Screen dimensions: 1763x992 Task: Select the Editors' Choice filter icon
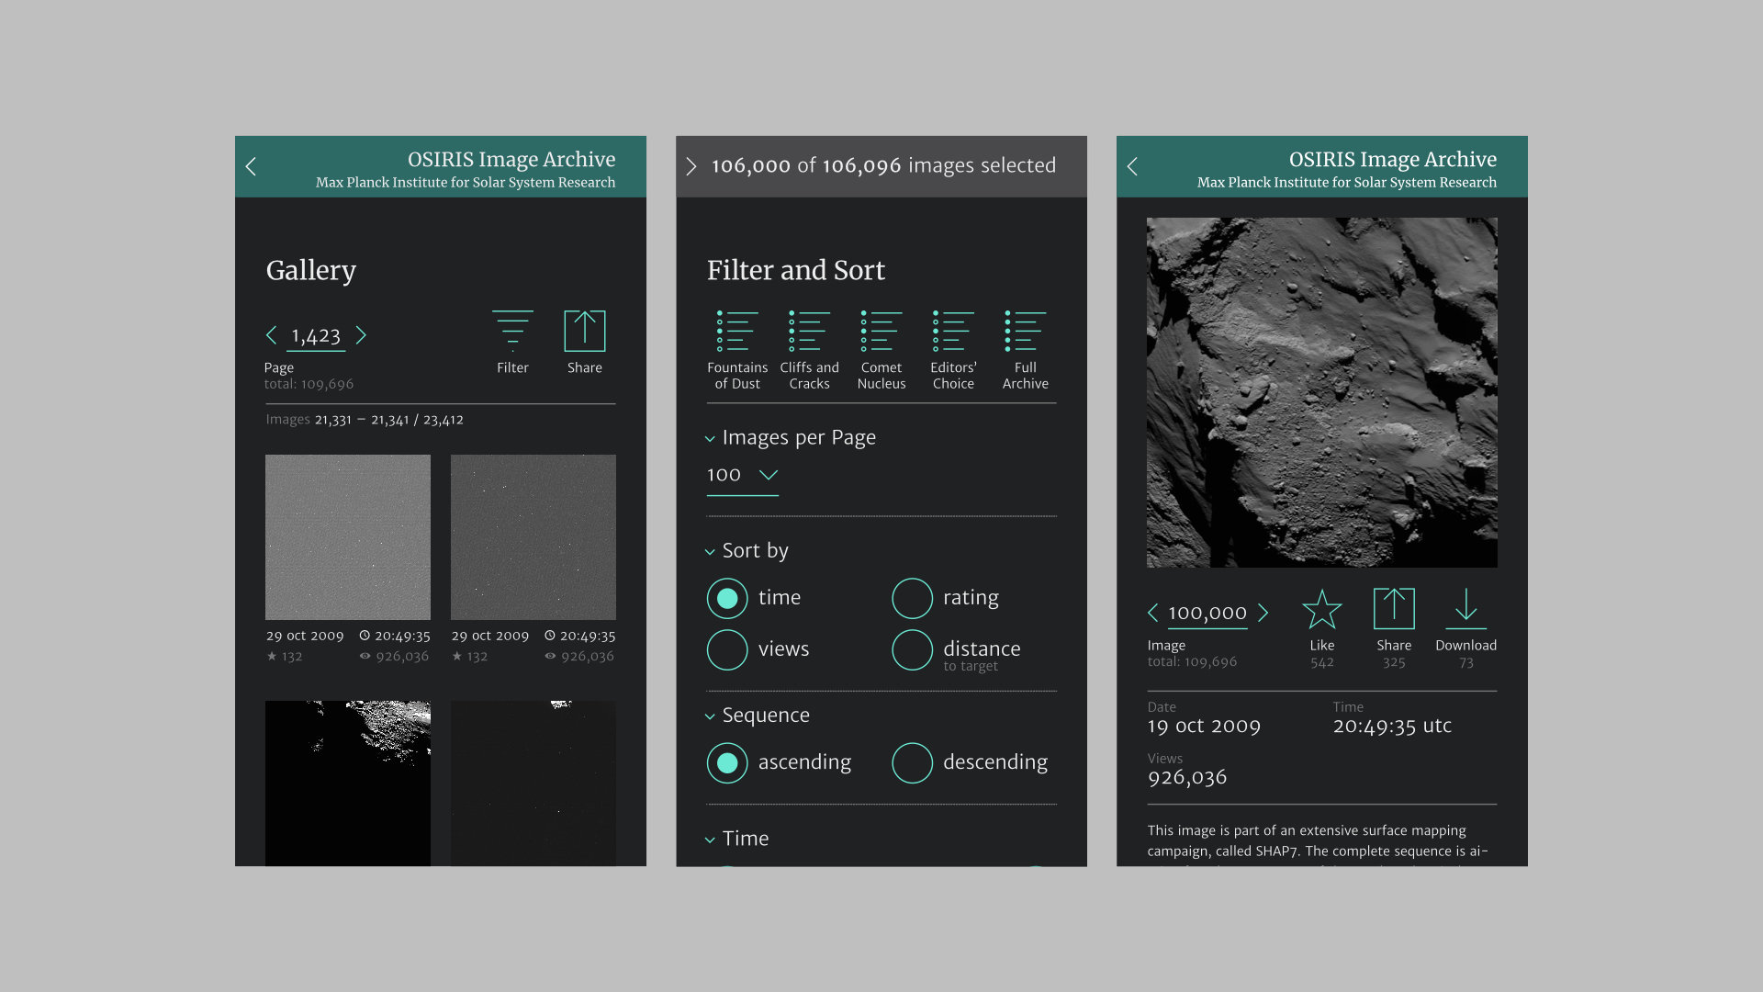point(953,332)
